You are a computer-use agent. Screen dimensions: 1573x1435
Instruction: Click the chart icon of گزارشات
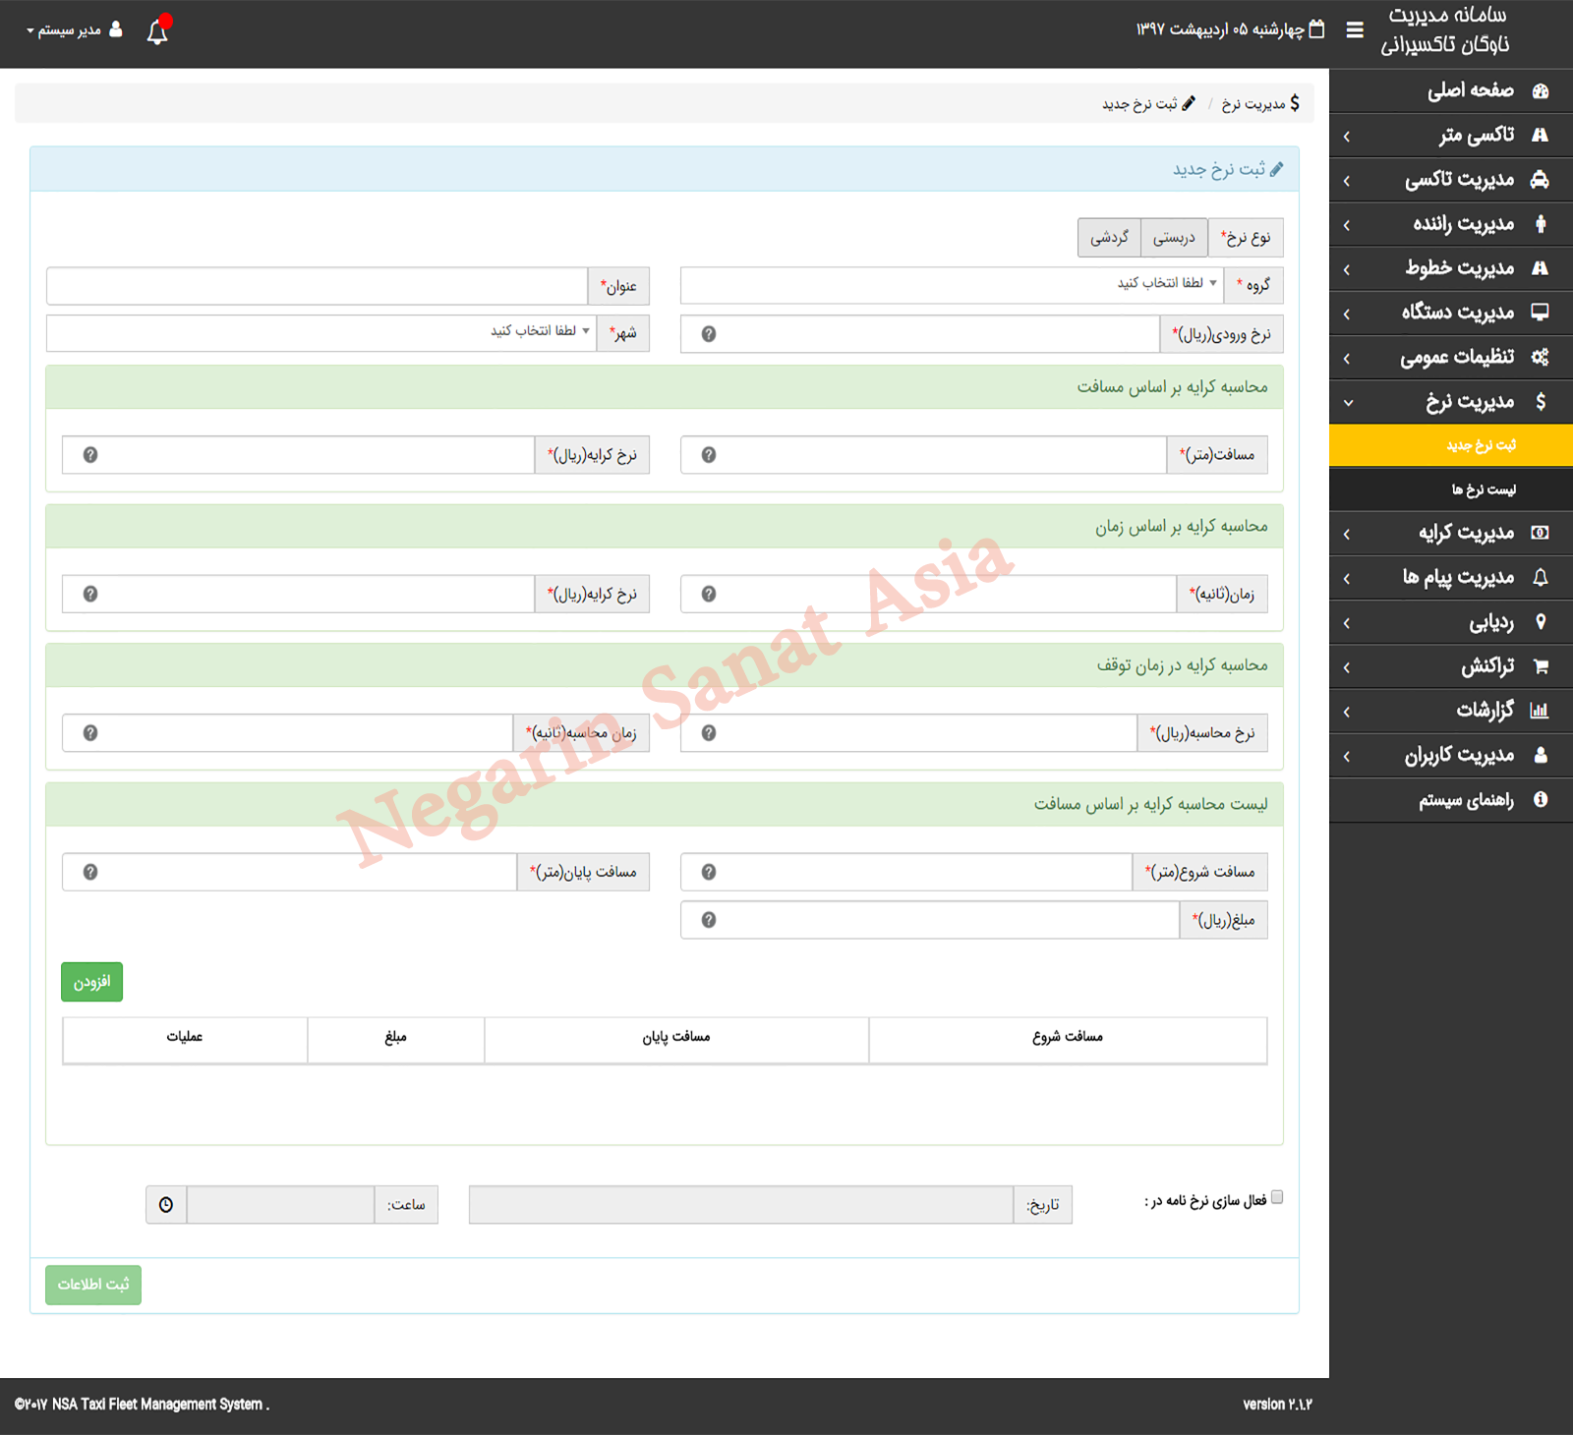1540,711
